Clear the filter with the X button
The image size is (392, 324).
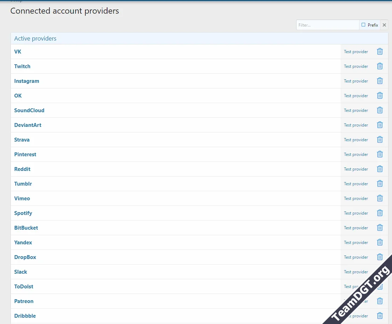point(384,25)
